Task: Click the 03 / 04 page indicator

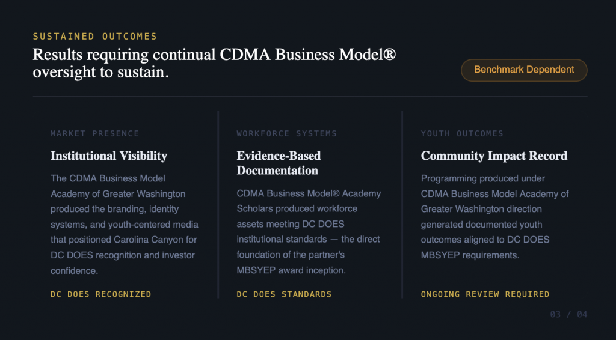Action: pos(568,314)
